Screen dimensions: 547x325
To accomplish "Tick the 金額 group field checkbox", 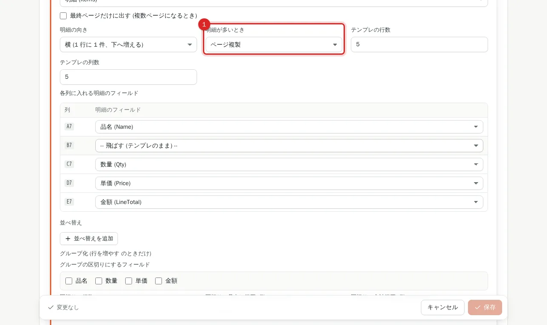I will coord(159,281).
